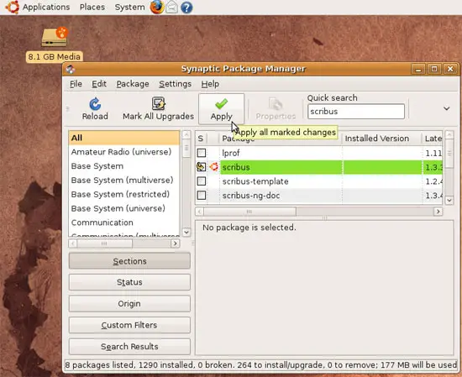Select the scribus-template package name
The image size is (462, 377).
click(x=255, y=181)
